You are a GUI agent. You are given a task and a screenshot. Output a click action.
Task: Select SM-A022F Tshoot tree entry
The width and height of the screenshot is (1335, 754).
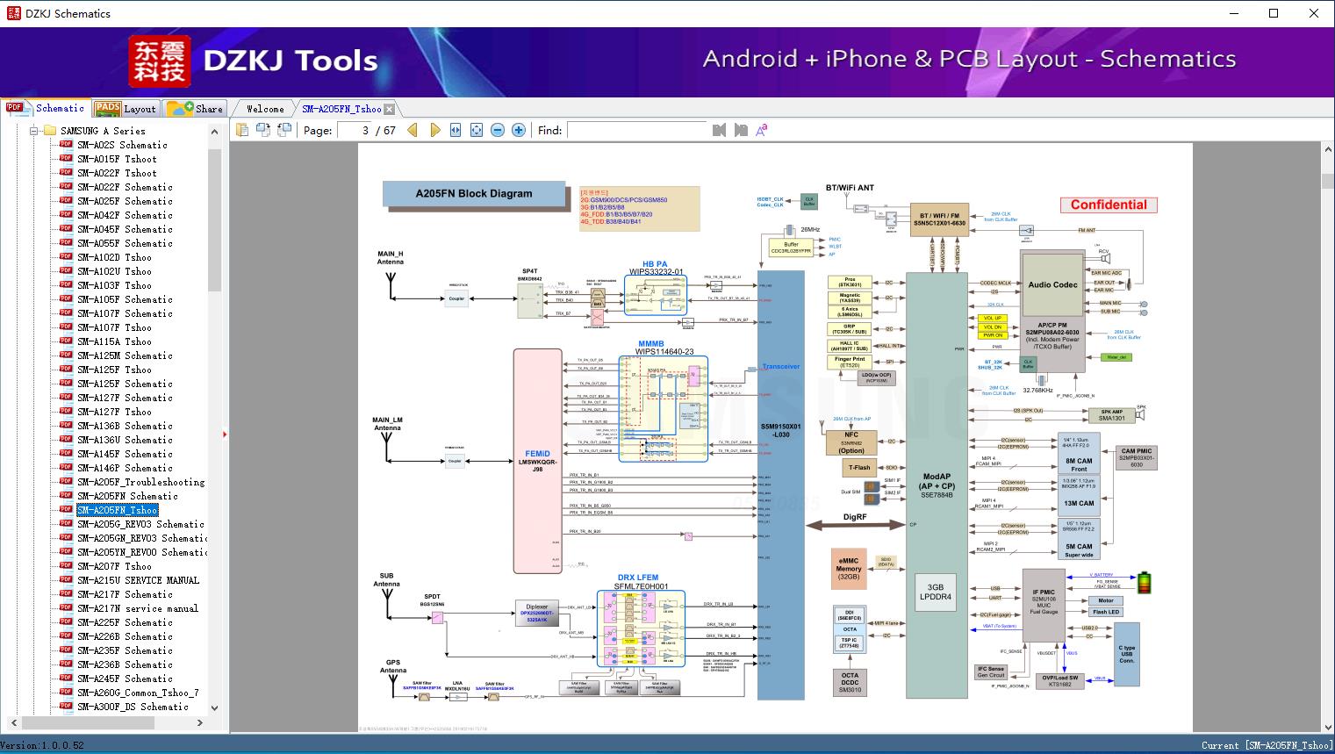(117, 173)
